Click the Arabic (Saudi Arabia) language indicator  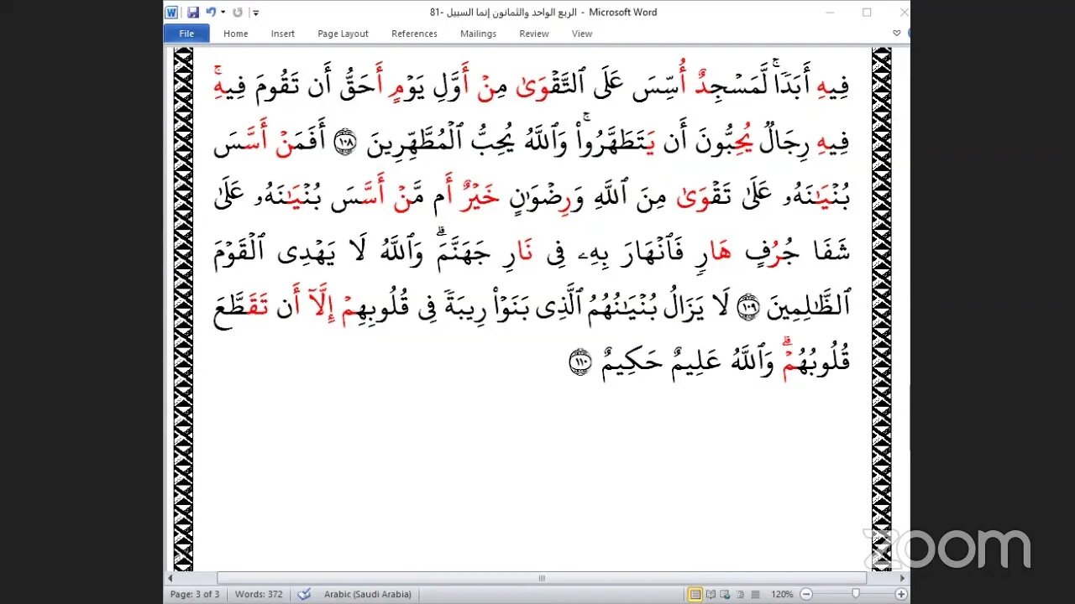[368, 594]
